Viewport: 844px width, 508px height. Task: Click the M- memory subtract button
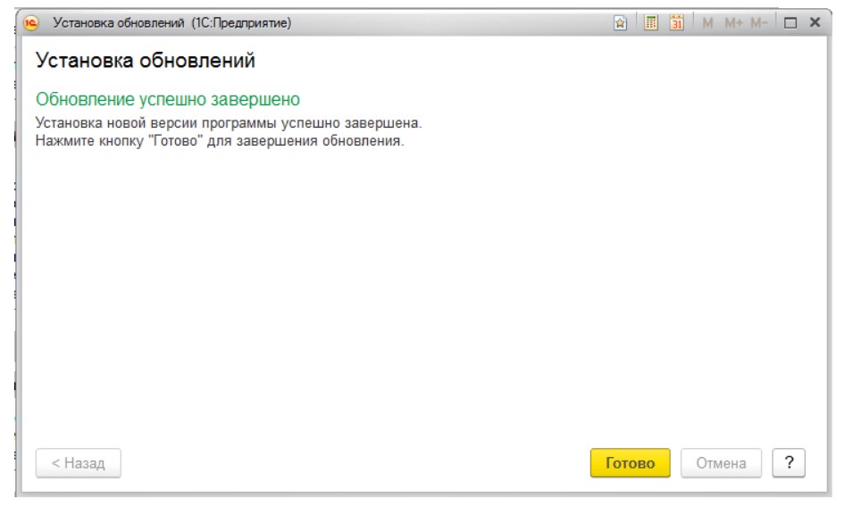[759, 22]
